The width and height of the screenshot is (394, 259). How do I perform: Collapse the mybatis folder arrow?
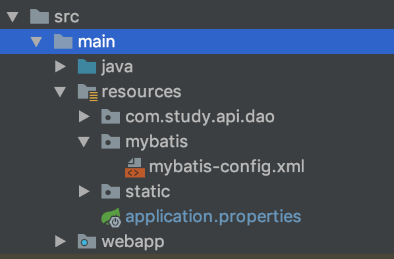click(x=84, y=141)
